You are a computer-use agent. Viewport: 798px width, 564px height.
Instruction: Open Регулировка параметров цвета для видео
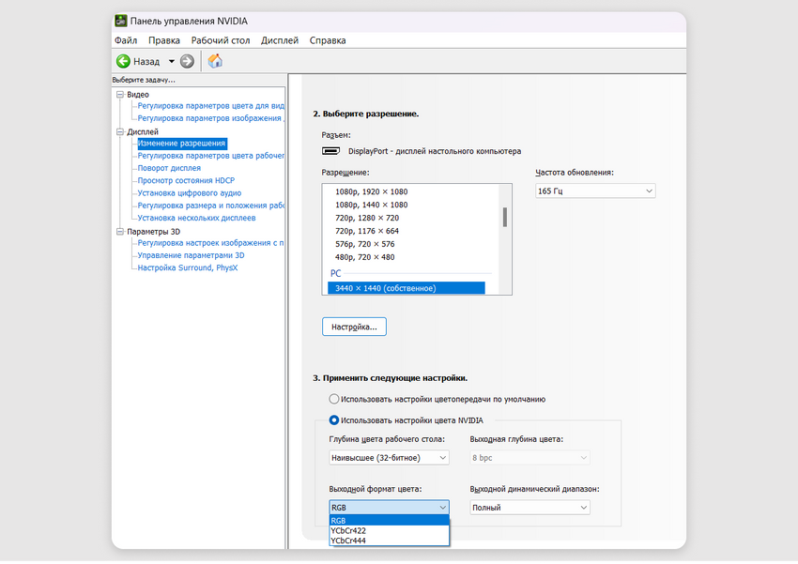[x=210, y=106]
